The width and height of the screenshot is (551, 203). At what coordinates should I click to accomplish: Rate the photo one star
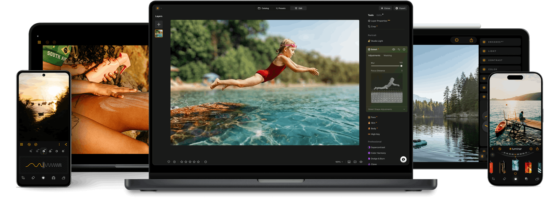pyautogui.click(x=182, y=162)
